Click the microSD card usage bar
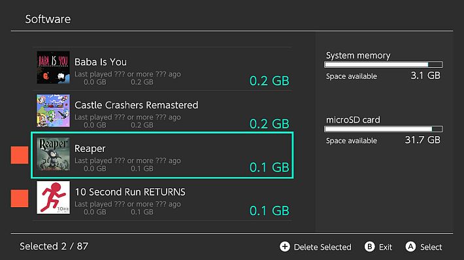 pyautogui.click(x=384, y=129)
